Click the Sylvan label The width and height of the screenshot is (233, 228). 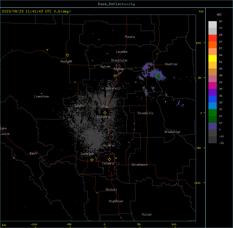[x=105, y=66]
